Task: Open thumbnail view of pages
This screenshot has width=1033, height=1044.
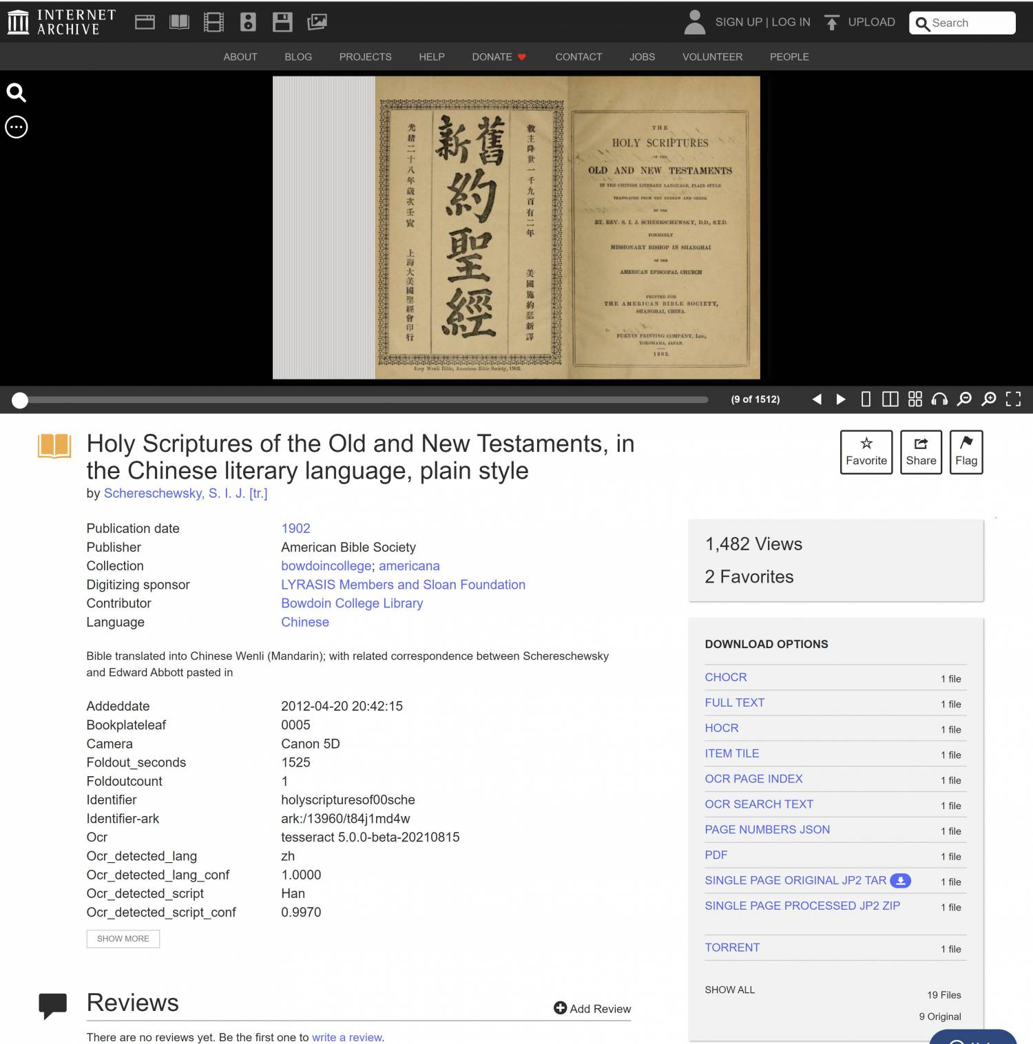Action: (915, 399)
